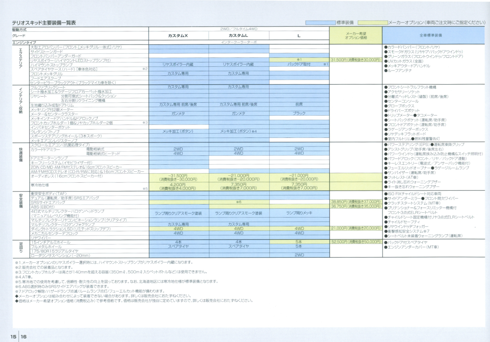Screen dimensions: 490x342
Task: Click the ブラック meter cell in L column
Action: tap(299, 113)
